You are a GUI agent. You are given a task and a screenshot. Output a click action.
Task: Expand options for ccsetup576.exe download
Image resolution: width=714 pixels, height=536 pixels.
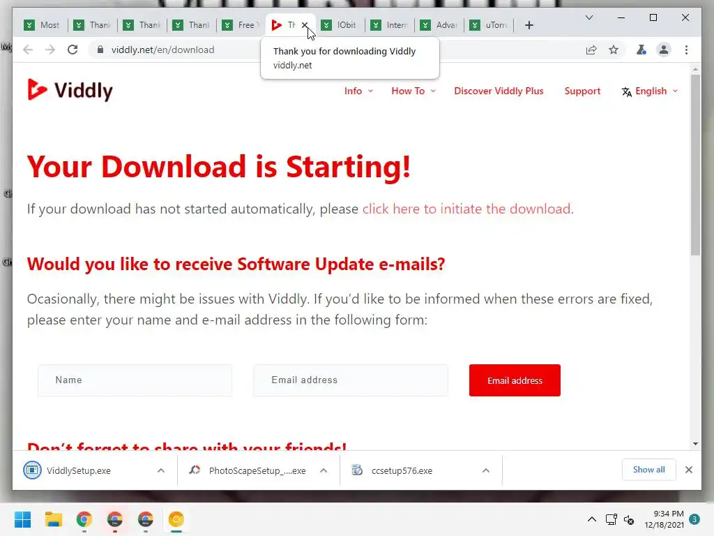pos(486,470)
